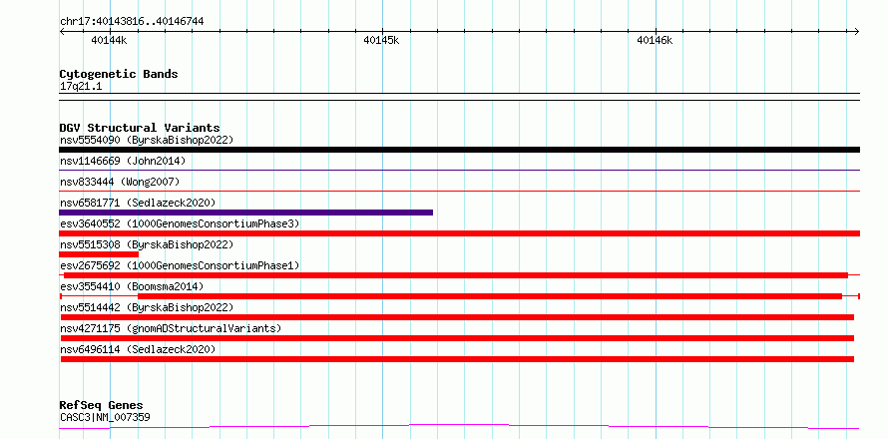Select nsv4271175 (gnomADStructuralVariants) label

(x=171, y=328)
